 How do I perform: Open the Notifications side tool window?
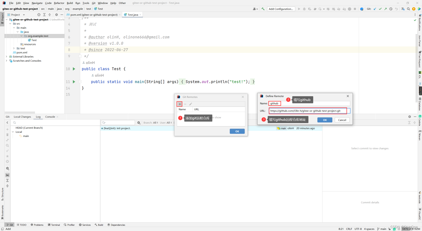pyautogui.click(x=419, y=23)
